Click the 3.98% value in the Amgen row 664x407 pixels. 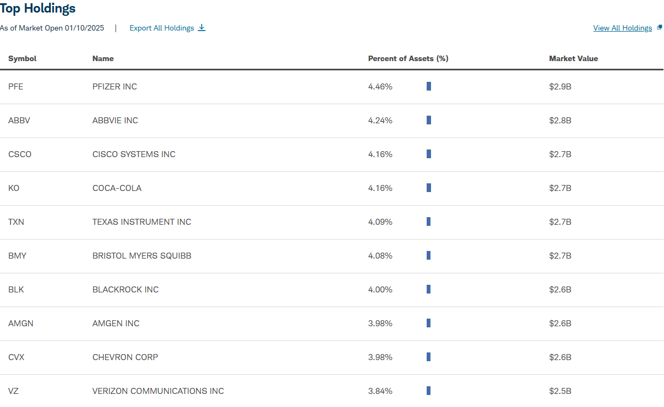point(380,323)
